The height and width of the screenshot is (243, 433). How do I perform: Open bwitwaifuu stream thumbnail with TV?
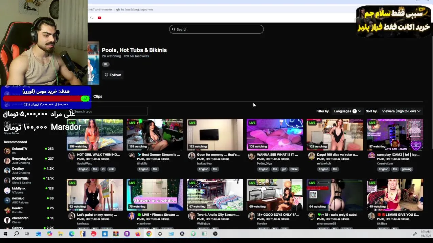[215, 135]
